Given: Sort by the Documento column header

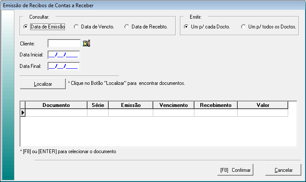Looking at the screenshot, I should [x=56, y=105].
